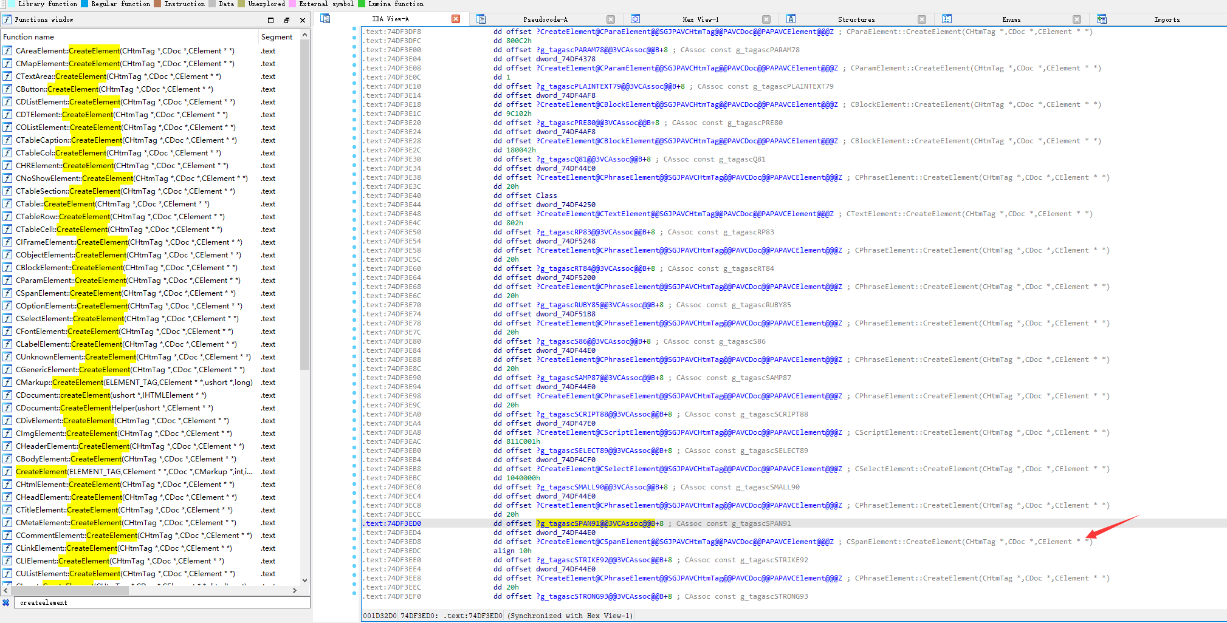Click the Hex View-1 tab icon
Image resolution: width=1227 pixels, height=623 pixels.
[x=636, y=19]
